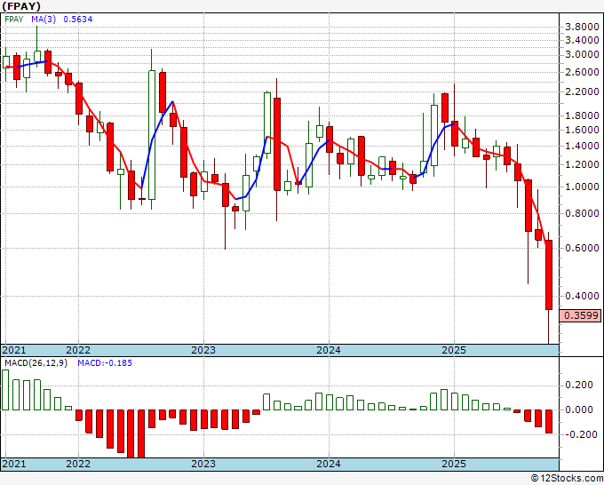Click the highlighted last price 0.3599
The image size is (604, 485).
581,315
